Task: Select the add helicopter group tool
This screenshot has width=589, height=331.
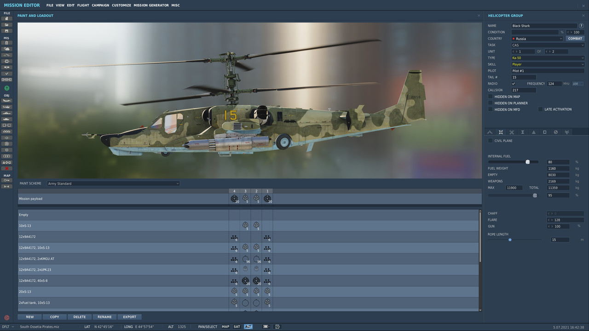Action: pyautogui.click(x=6, y=107)
